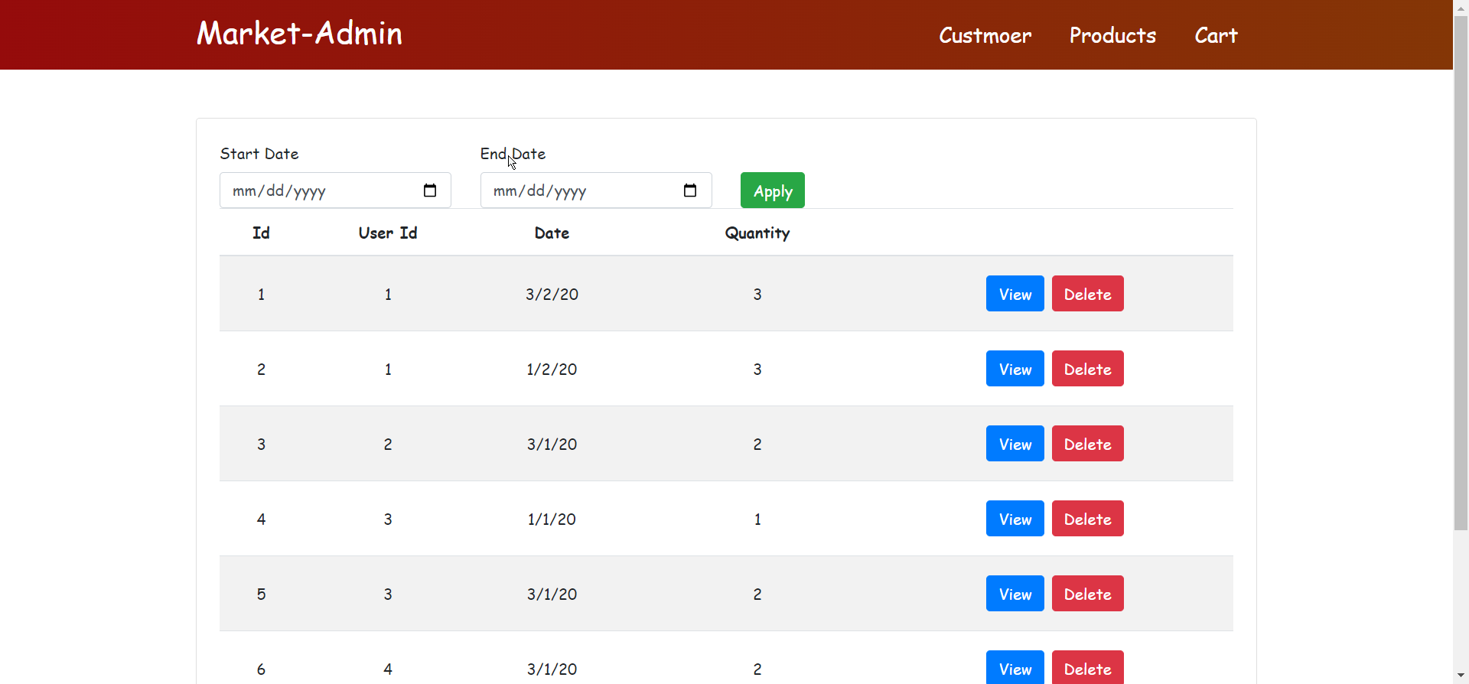The width and height of the screenshot is (1469, 684).
Task: Go to the Products page
Action: [1112, 35]
